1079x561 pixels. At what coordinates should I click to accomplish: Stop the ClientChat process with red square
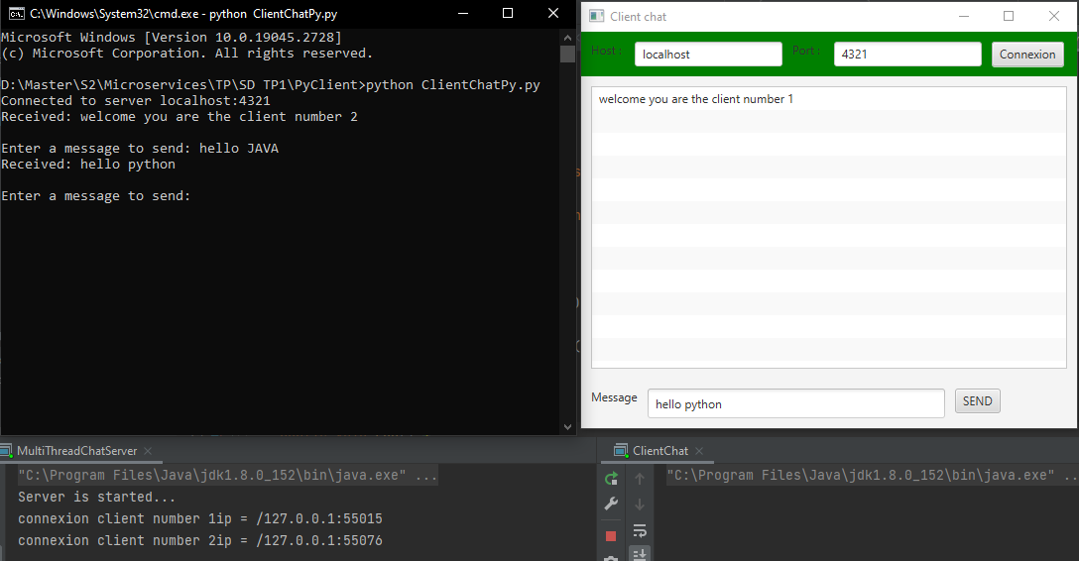pos(611,535)
